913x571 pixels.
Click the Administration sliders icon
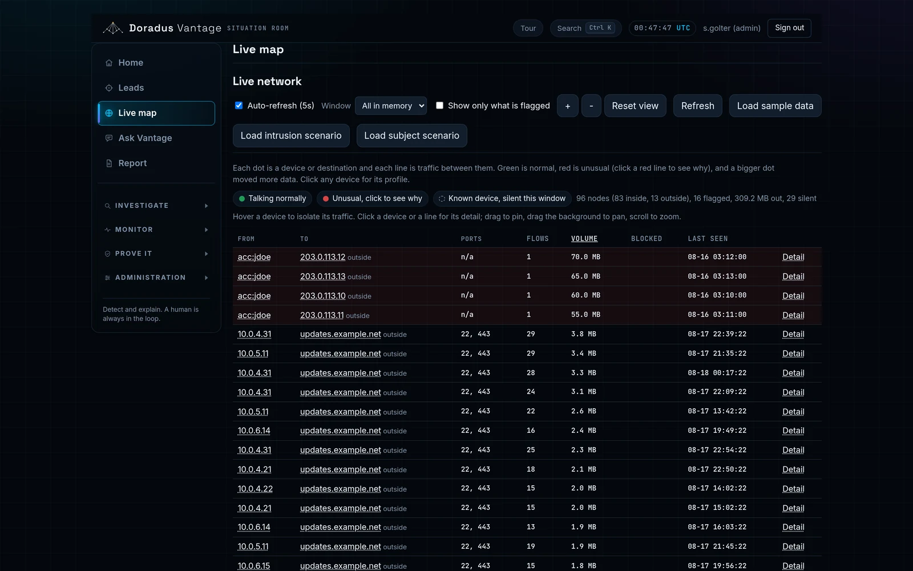click(107, 278)
